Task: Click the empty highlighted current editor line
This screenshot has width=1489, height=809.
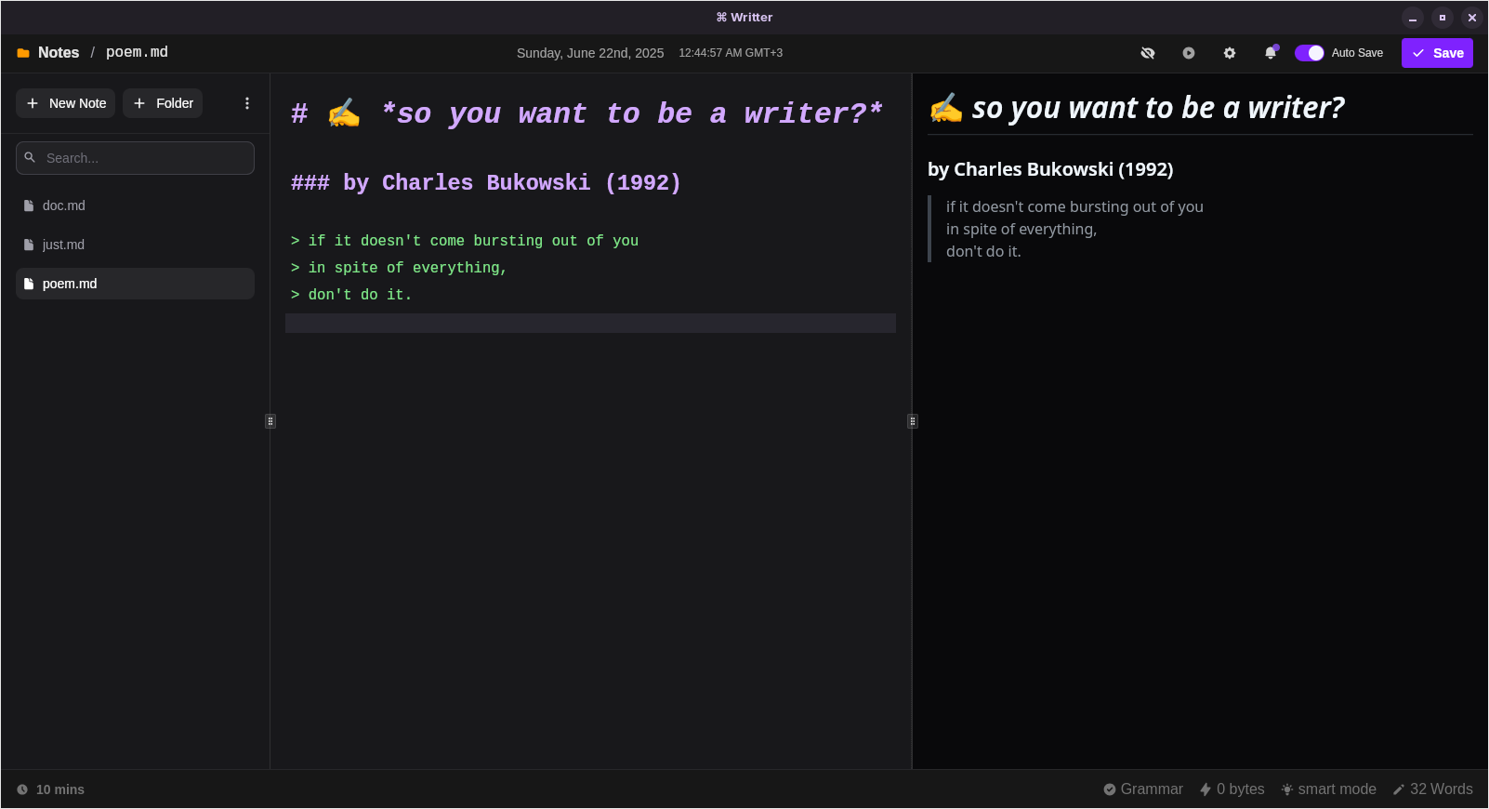Action: click(590, 323)
